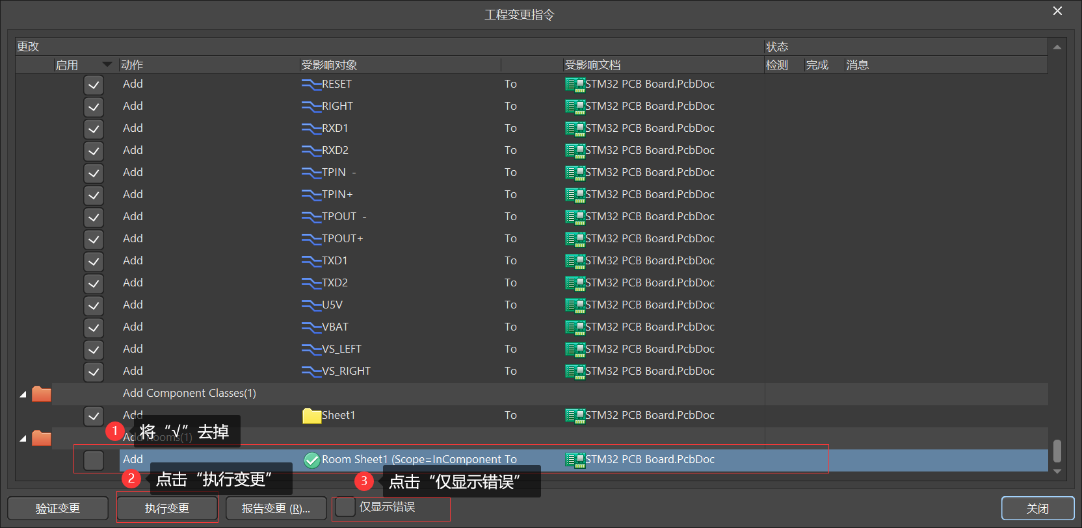This screenshot has height=528, width=1082.
Task: Click the yellow Sheet1 folder icon
Action: click(x=312, y=416)
